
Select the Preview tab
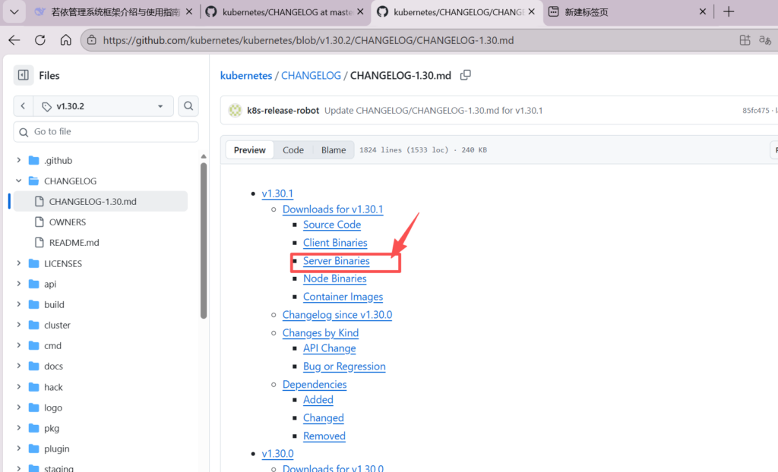tap(249, 150)
